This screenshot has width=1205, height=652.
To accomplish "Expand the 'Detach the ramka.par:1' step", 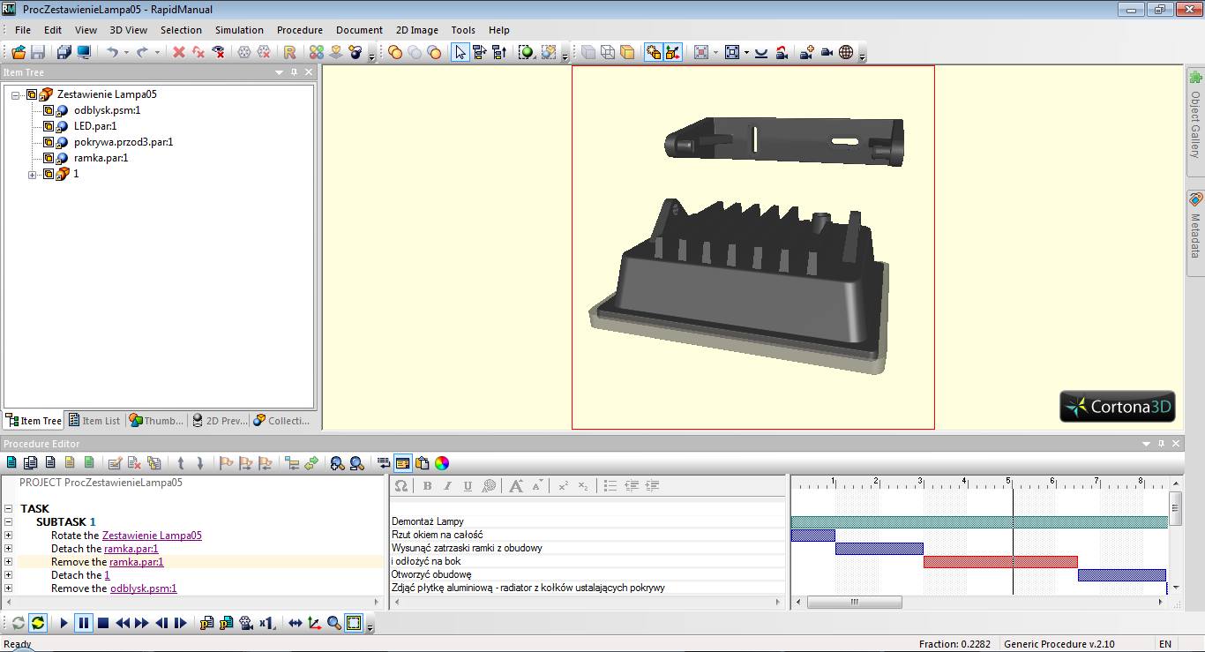I will [8, 549].
